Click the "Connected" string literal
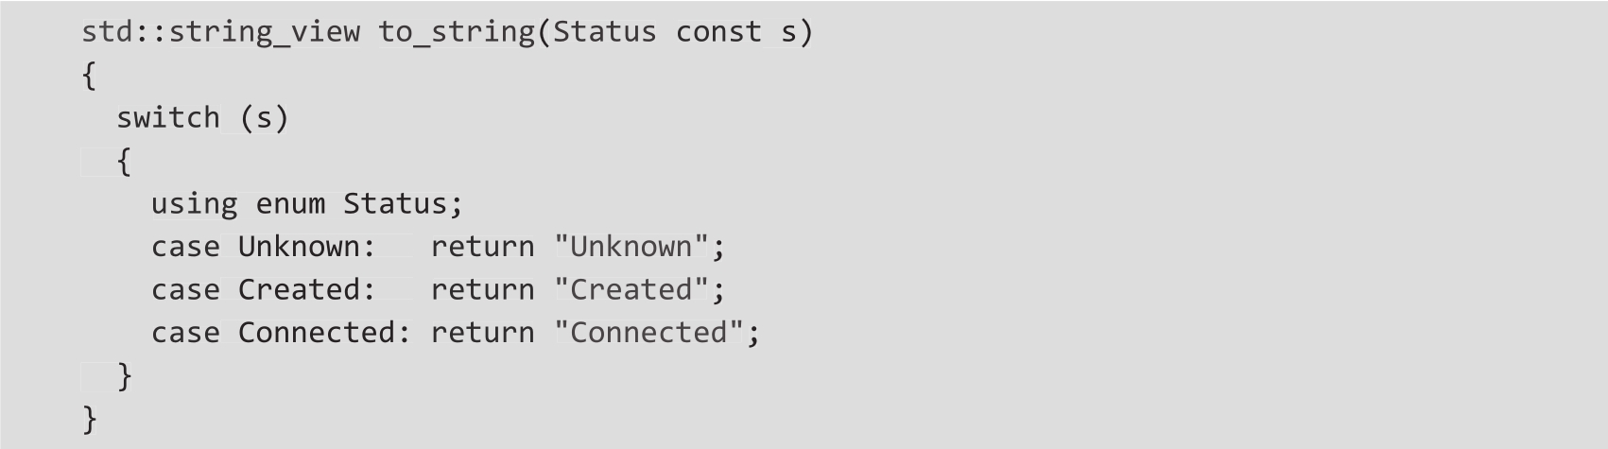 point(648,333)
